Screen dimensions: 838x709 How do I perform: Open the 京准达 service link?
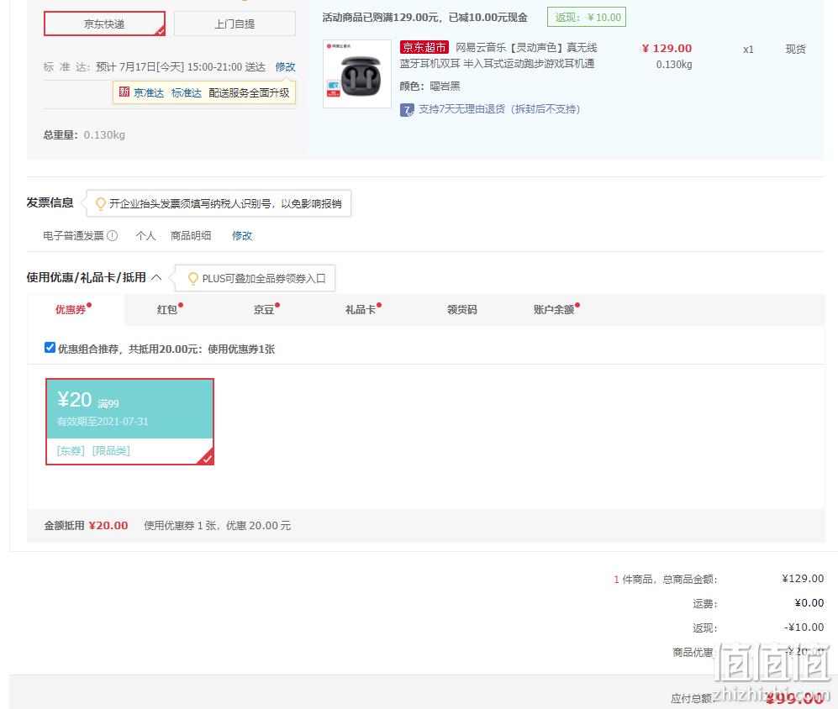click(149, 93)
